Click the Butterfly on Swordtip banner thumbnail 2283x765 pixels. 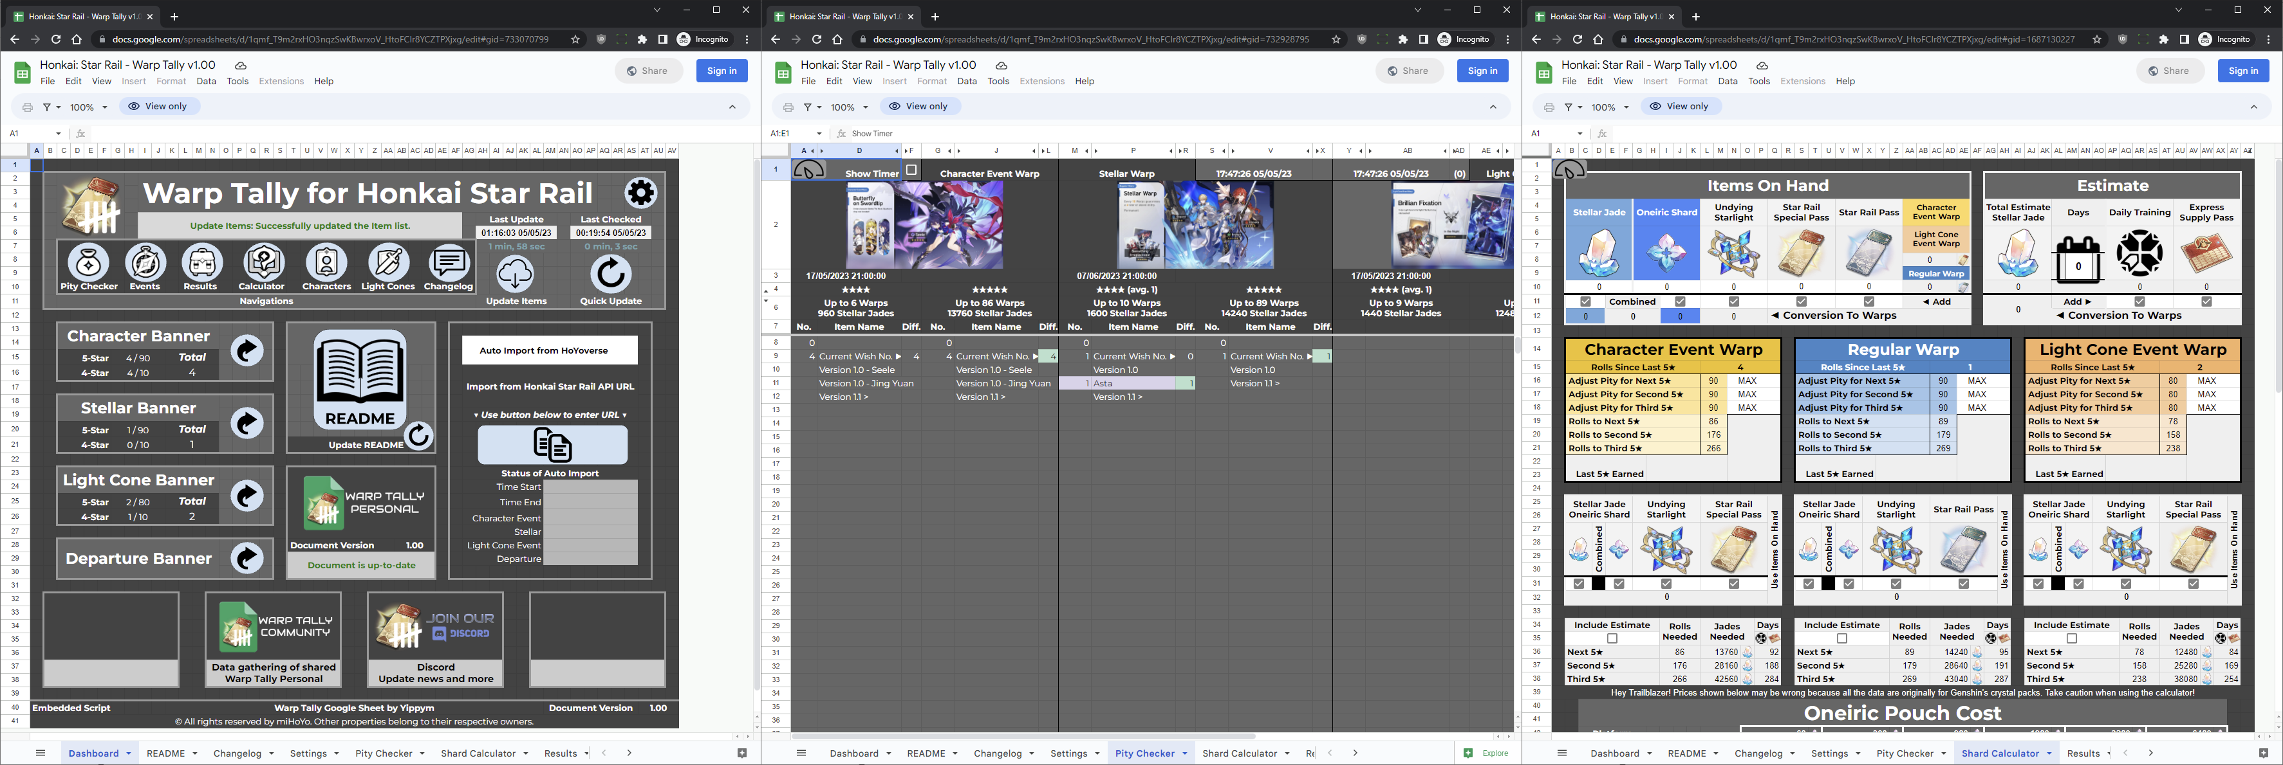point(926,225)
